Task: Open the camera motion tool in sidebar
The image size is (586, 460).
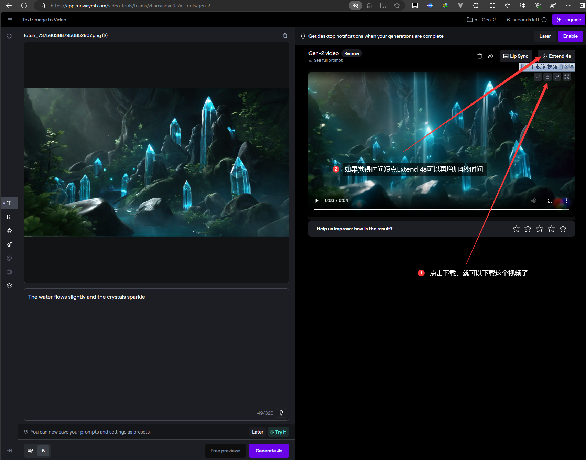Action: 9,231
